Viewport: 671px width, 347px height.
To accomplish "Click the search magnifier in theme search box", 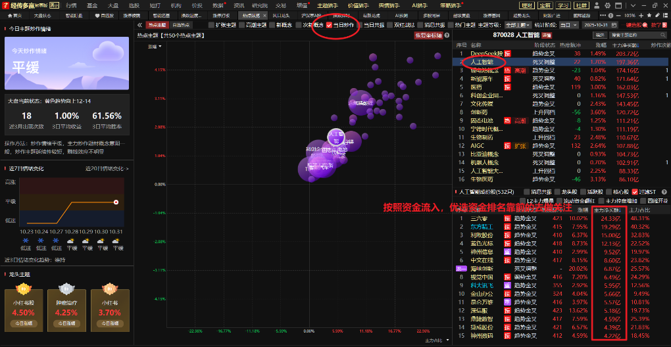I will point(663,35).
